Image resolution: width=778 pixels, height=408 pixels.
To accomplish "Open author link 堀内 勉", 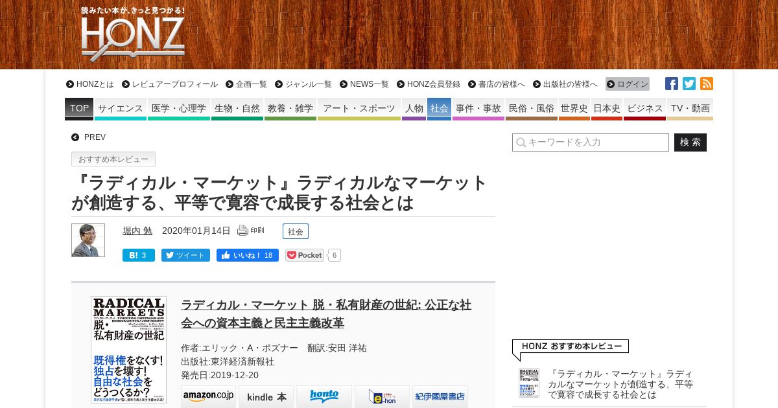I will pyautogui.click(x=137, y=231).
